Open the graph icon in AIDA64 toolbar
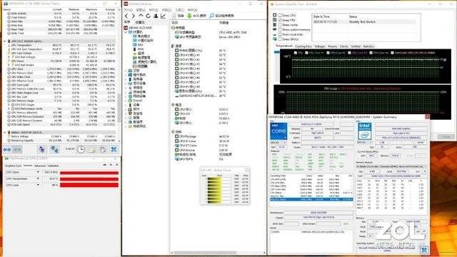The image size is (457, 257). click(x=164, y=16)
